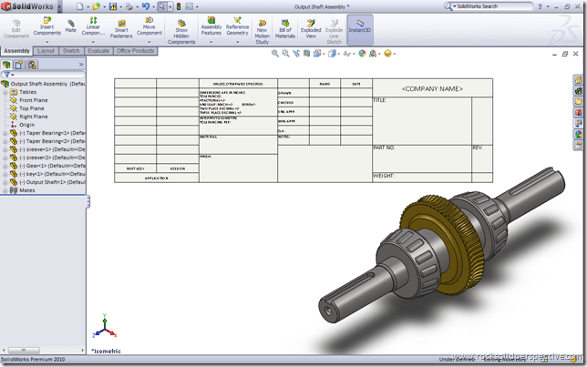Open the Appearances tab in the task pane

(x=579, y=134)
